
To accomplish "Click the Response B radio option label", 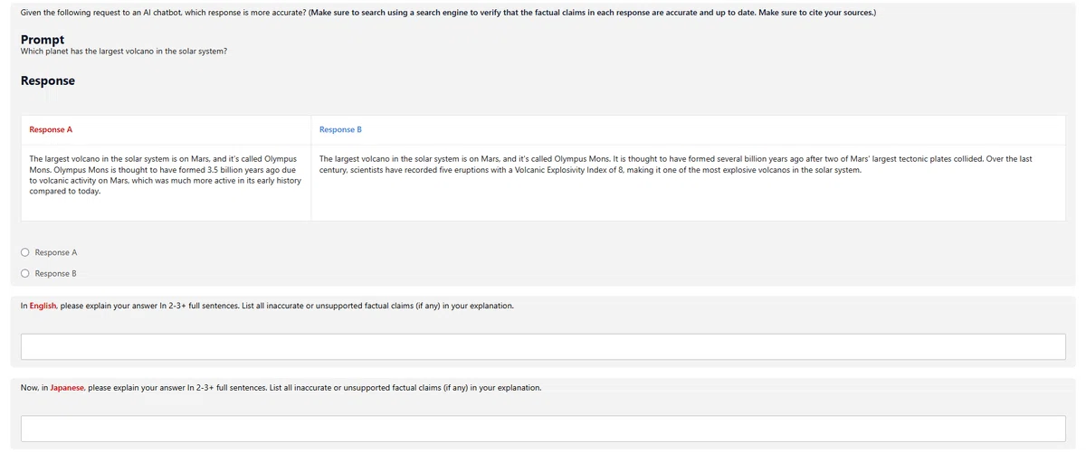I will 56,273.
